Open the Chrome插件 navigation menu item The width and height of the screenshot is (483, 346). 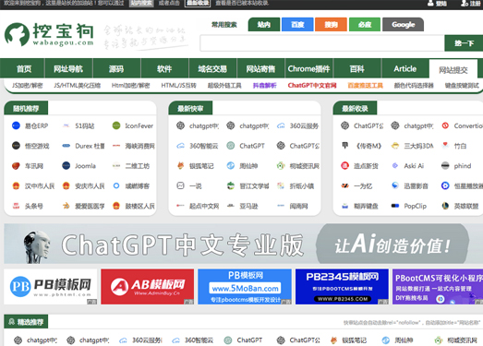pos(308,68)
